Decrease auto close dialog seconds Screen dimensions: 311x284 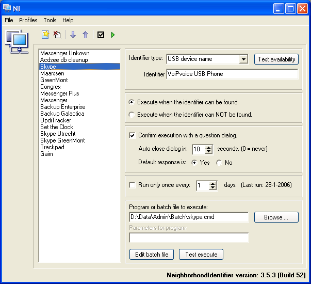click(x=209, y=151)
